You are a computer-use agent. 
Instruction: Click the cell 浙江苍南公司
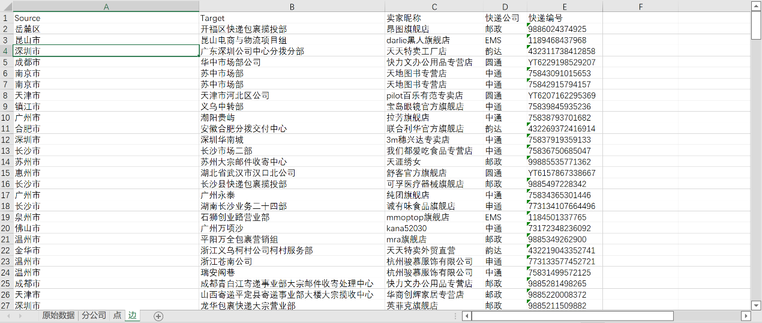coord(292,261)
